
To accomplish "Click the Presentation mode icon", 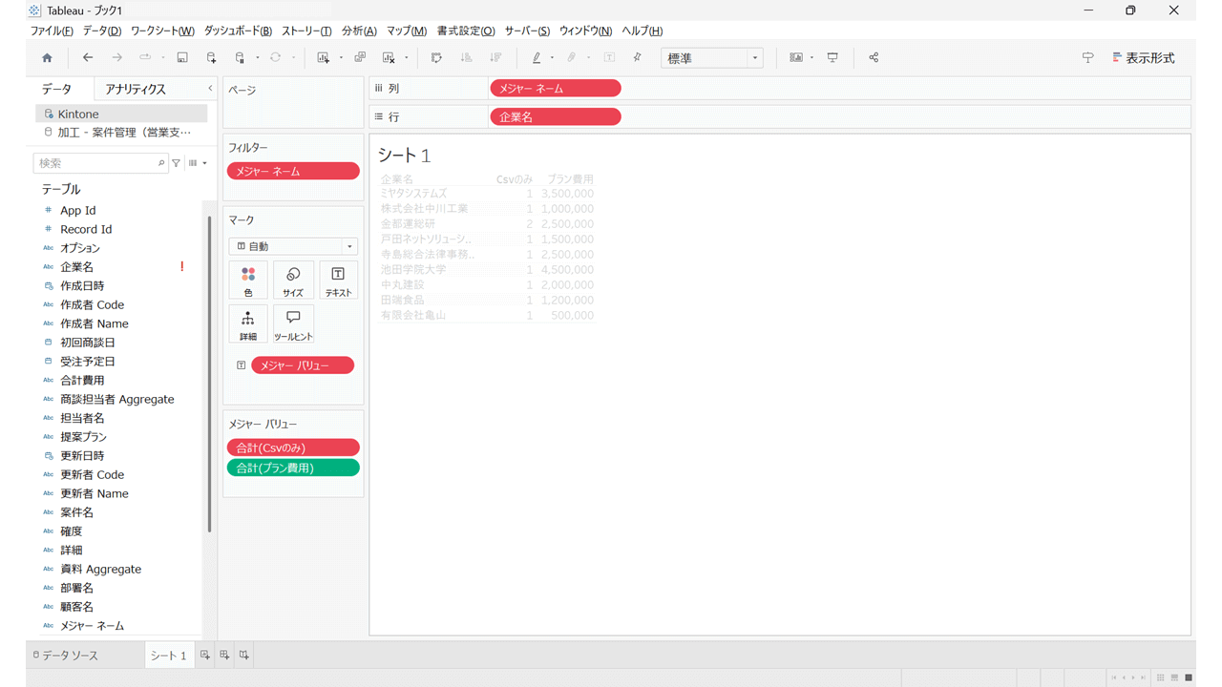I will point(832,58).
